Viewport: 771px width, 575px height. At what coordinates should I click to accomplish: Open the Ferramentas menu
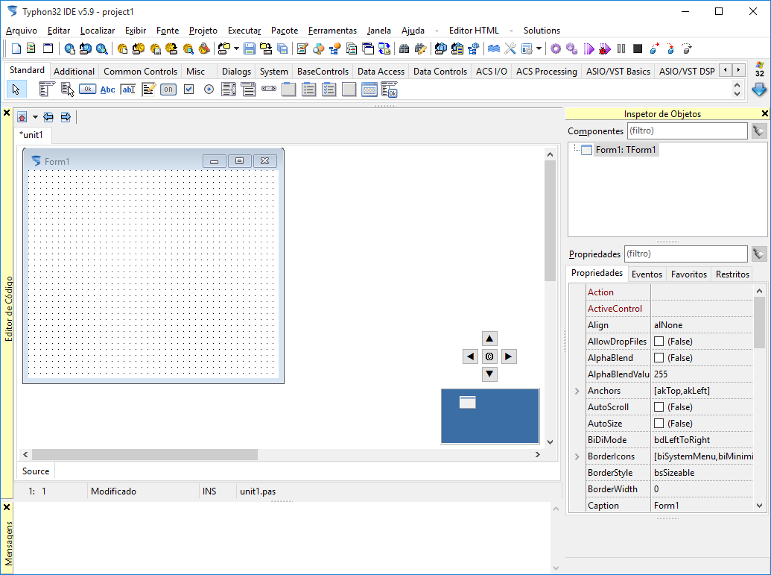332,31
